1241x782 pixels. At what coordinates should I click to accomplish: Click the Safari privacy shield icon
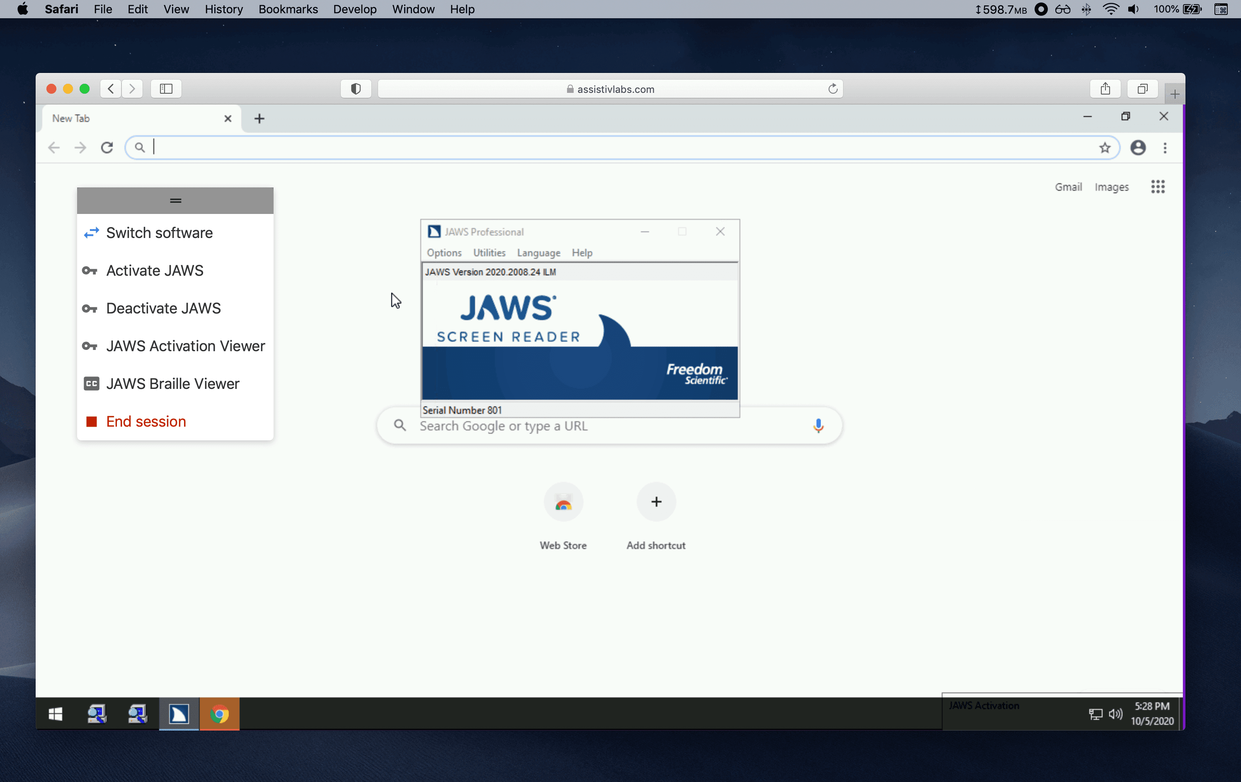pos(356,89)
